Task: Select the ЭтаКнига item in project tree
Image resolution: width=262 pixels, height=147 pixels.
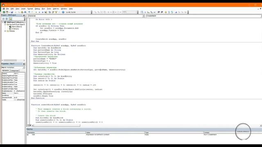Action: (x=16, y=29)
